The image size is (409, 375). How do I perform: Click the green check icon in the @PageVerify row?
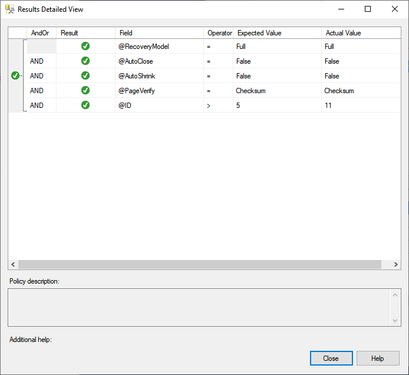pos(85,90)
